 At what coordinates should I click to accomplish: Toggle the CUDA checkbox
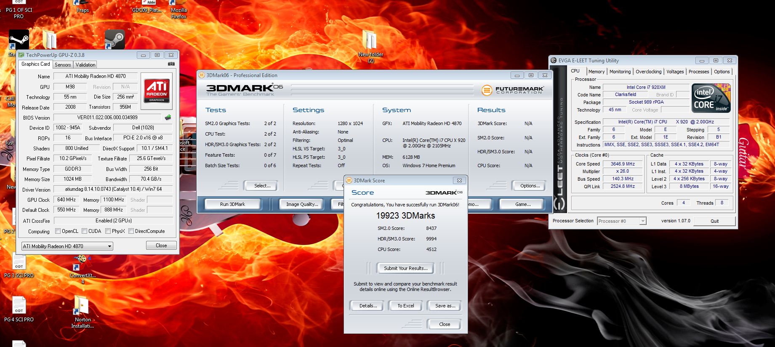pyautogui.click(x=85, y=231)
